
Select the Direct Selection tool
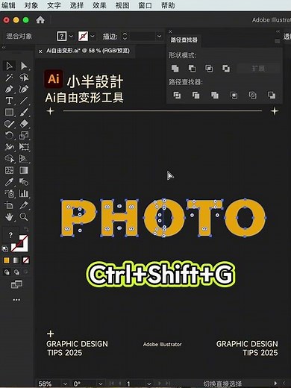(24, 66)
